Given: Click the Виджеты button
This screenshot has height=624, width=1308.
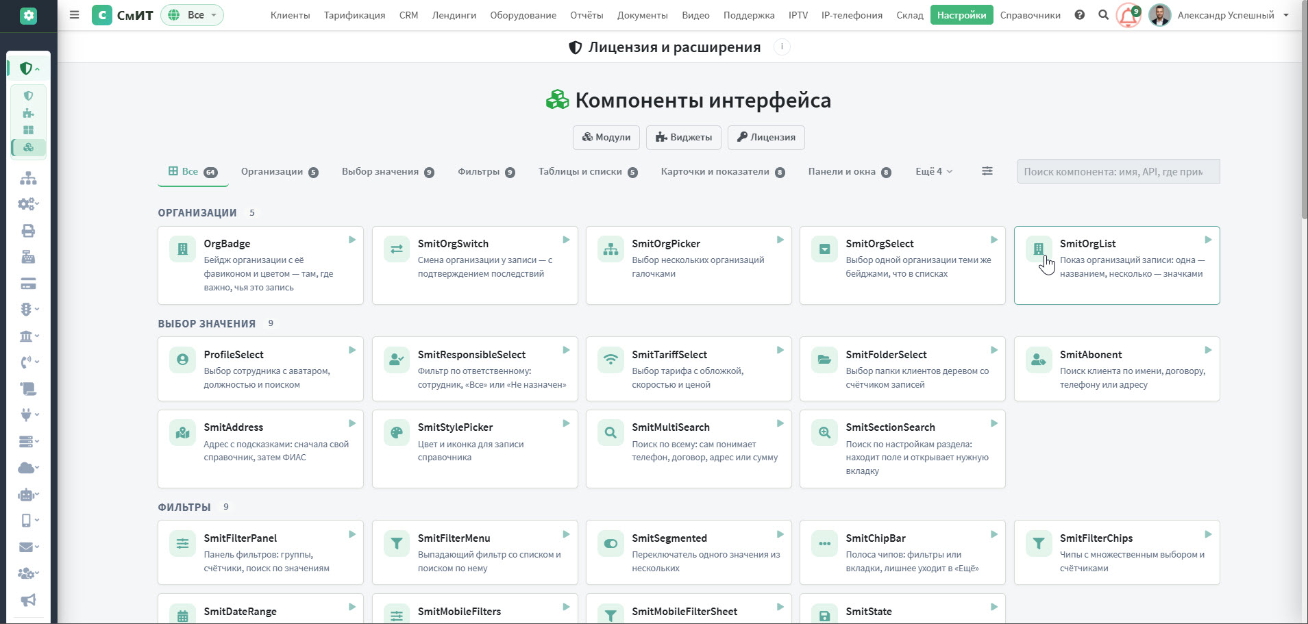Looking at the screenshot, I should click(684, 137).
